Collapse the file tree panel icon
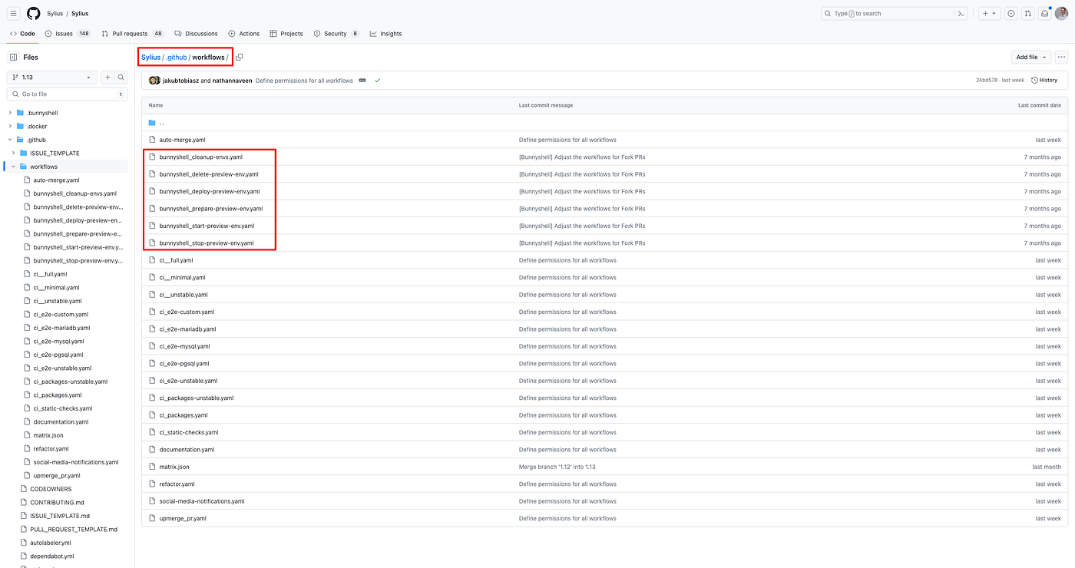1075x568 pixels. 13,57
